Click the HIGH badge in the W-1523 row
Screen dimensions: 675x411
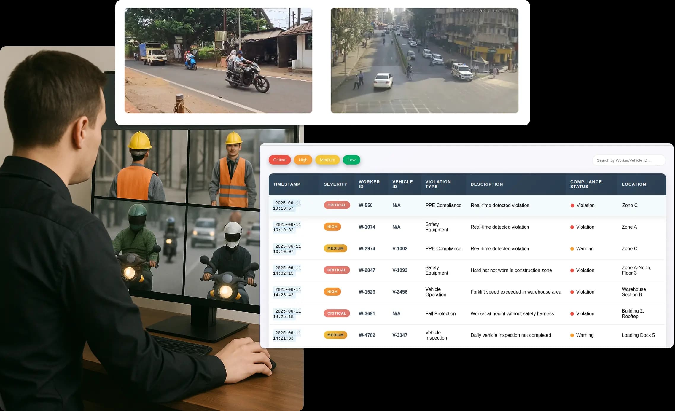[332, 291]
